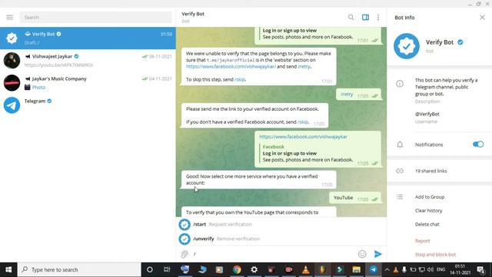Screen dimensions: 492x277
Task: Click the volume icon in system tray
Action: (x=430, y=269)
